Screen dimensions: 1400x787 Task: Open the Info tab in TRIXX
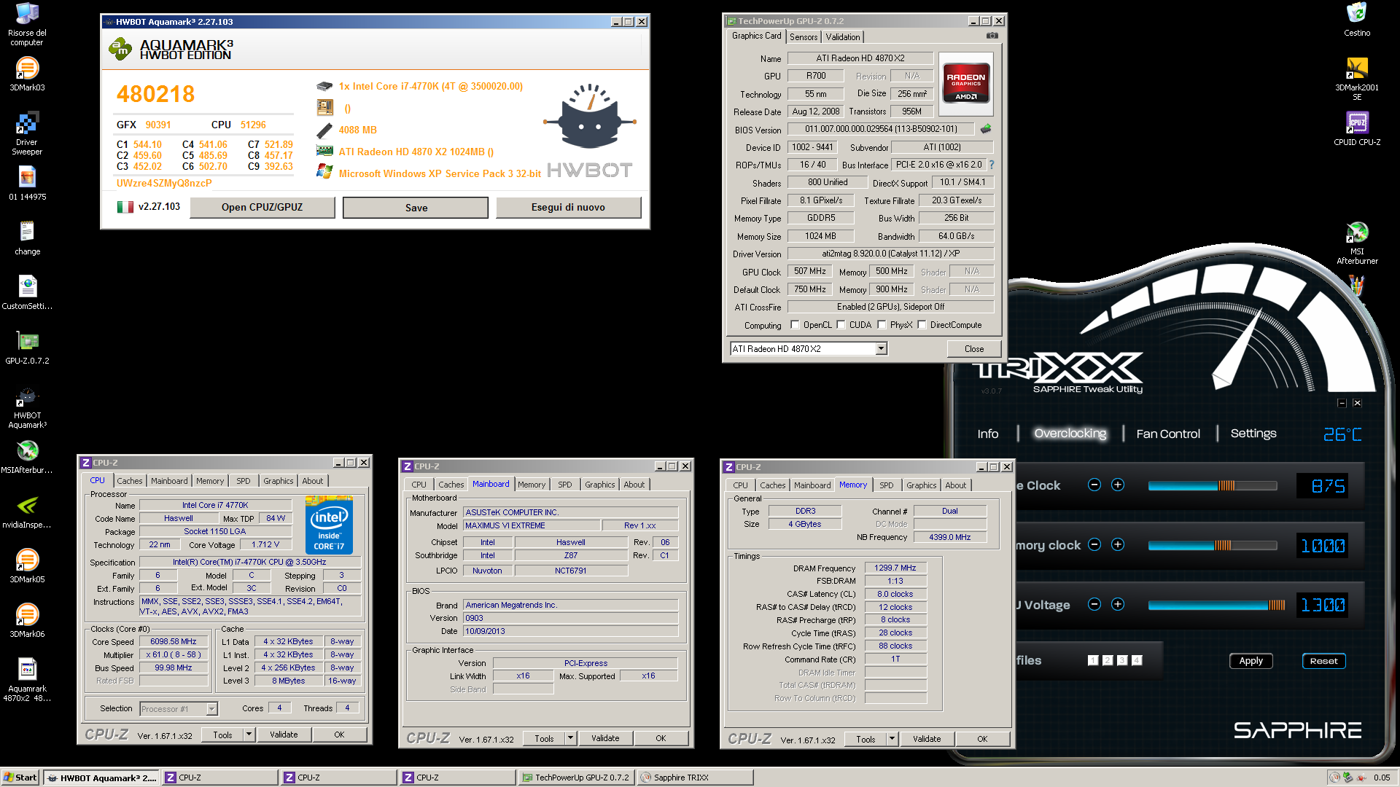coord(988,434)
